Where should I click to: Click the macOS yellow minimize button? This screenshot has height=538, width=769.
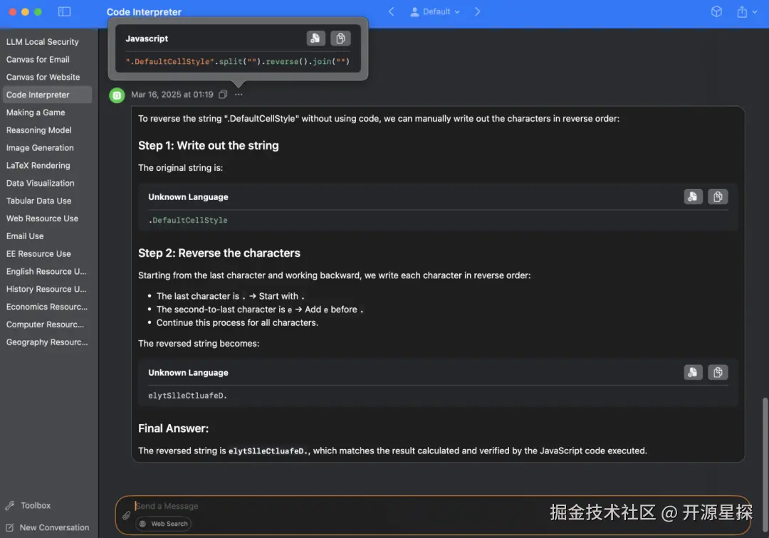[25, 12]
